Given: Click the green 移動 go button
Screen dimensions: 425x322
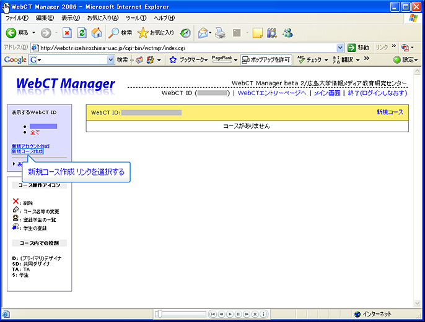Looking at the screenshot, I should click(358, 48).
